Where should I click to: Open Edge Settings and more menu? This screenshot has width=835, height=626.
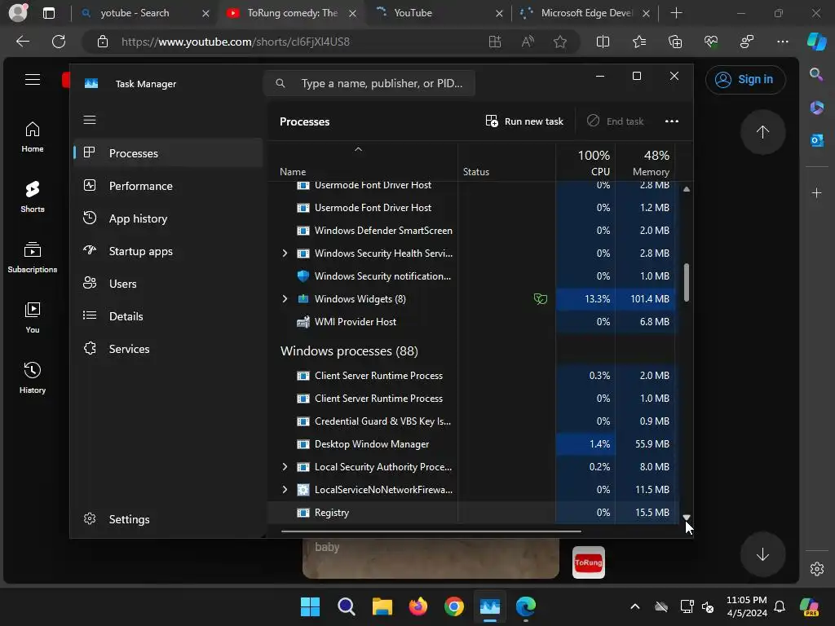tap(782, 42)
